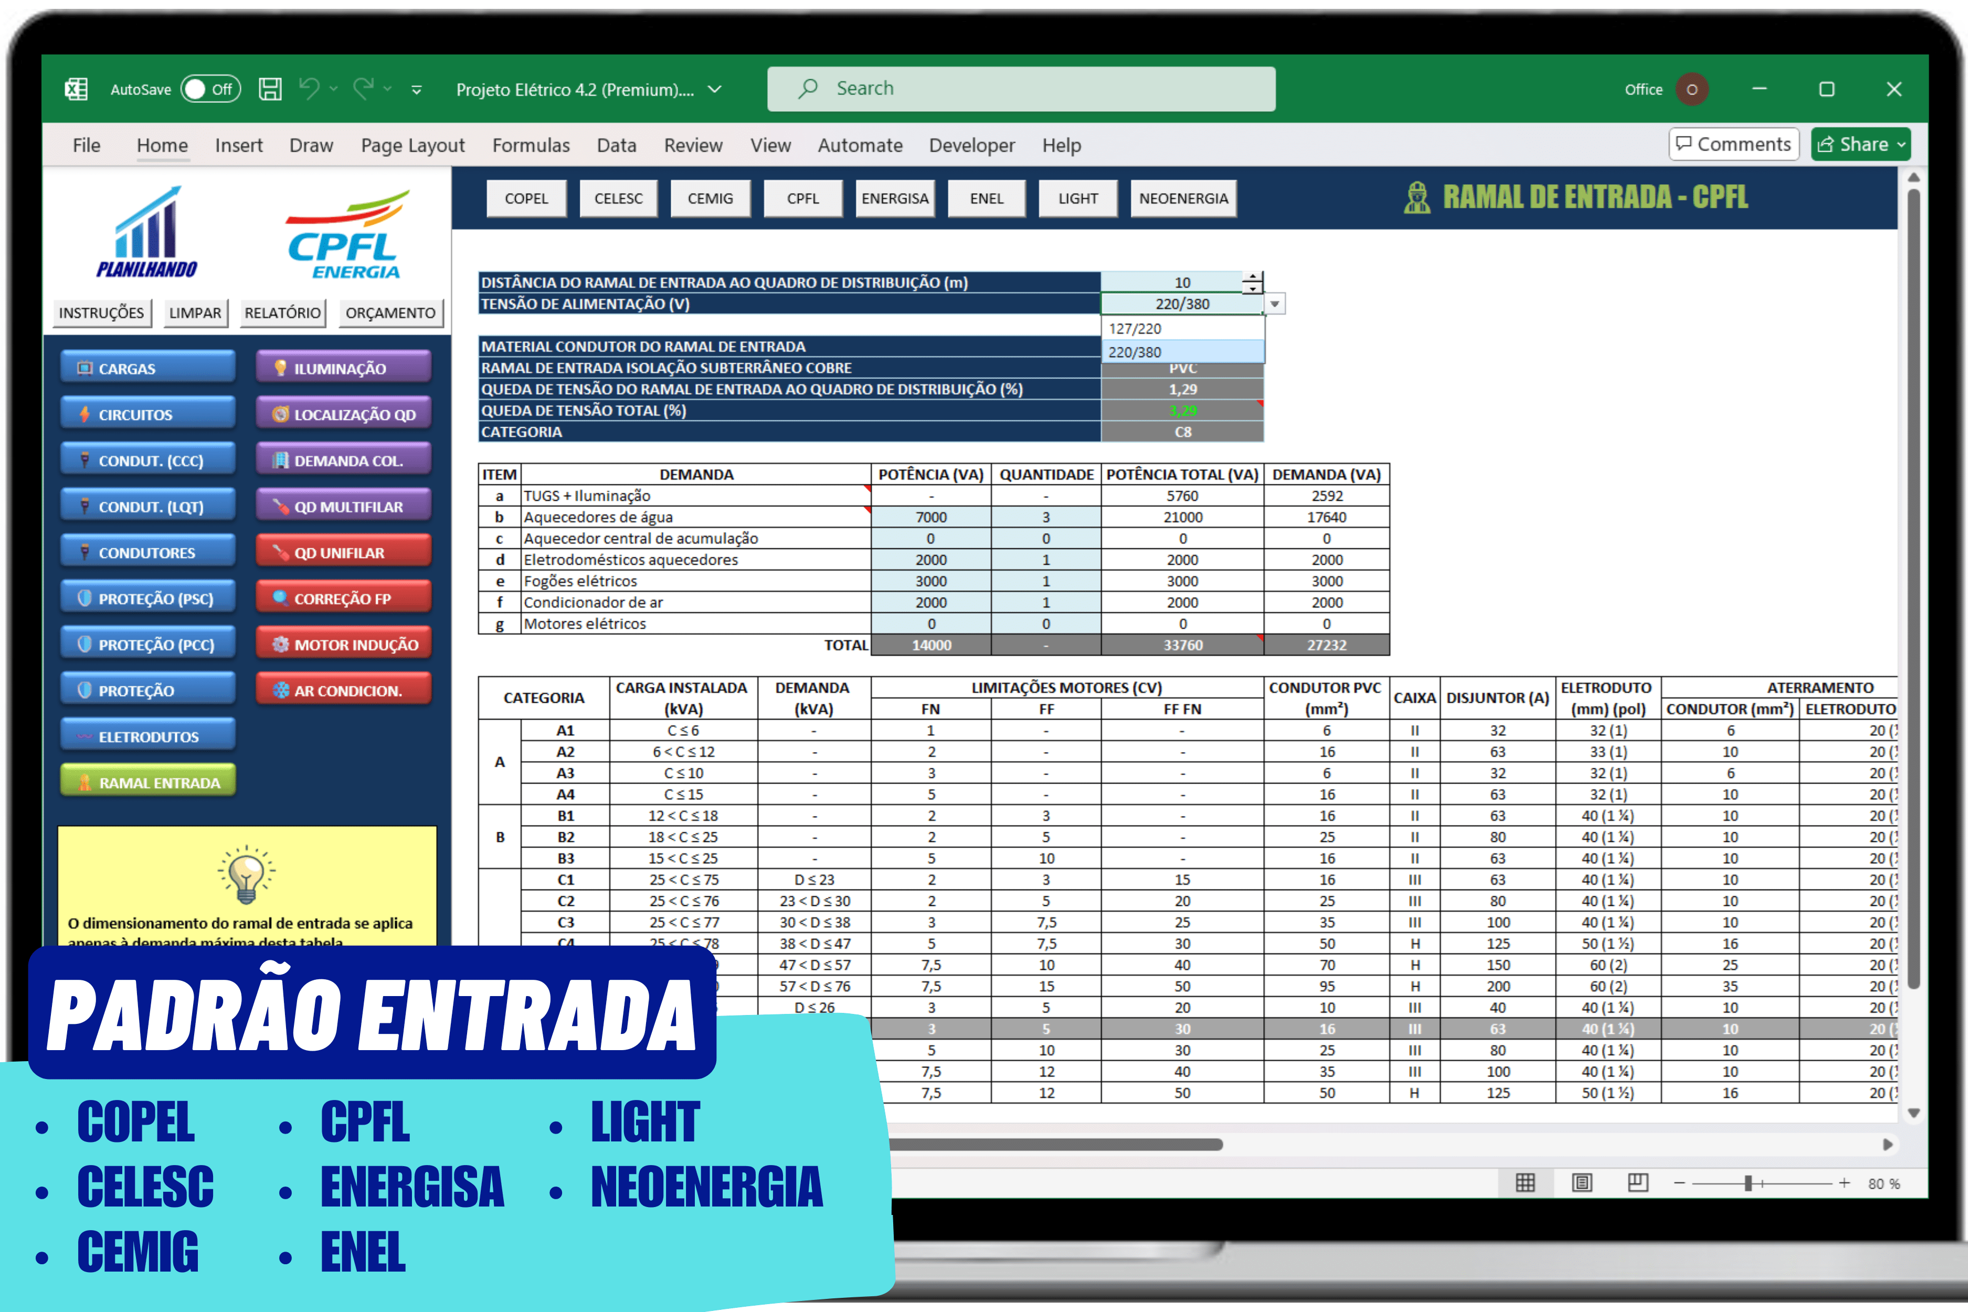Open the ILUMINAÇÃO lightbulb button

(344, 368)
